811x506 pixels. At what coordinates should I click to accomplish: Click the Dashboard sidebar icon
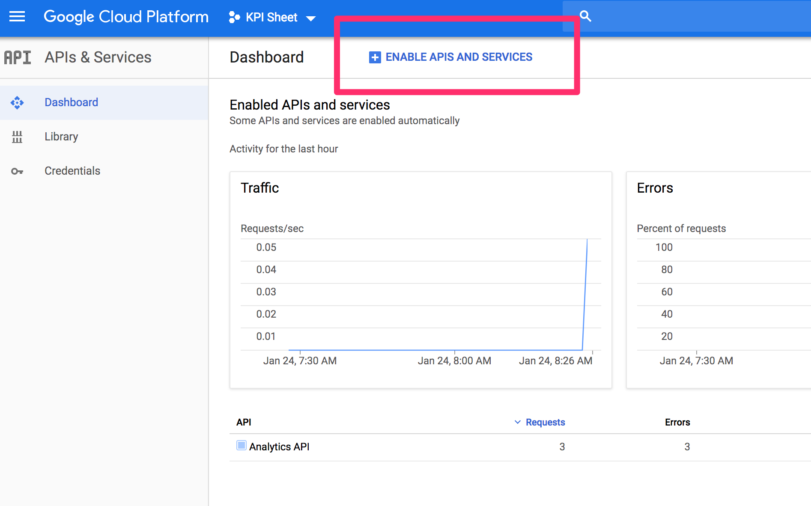point(17,103)
